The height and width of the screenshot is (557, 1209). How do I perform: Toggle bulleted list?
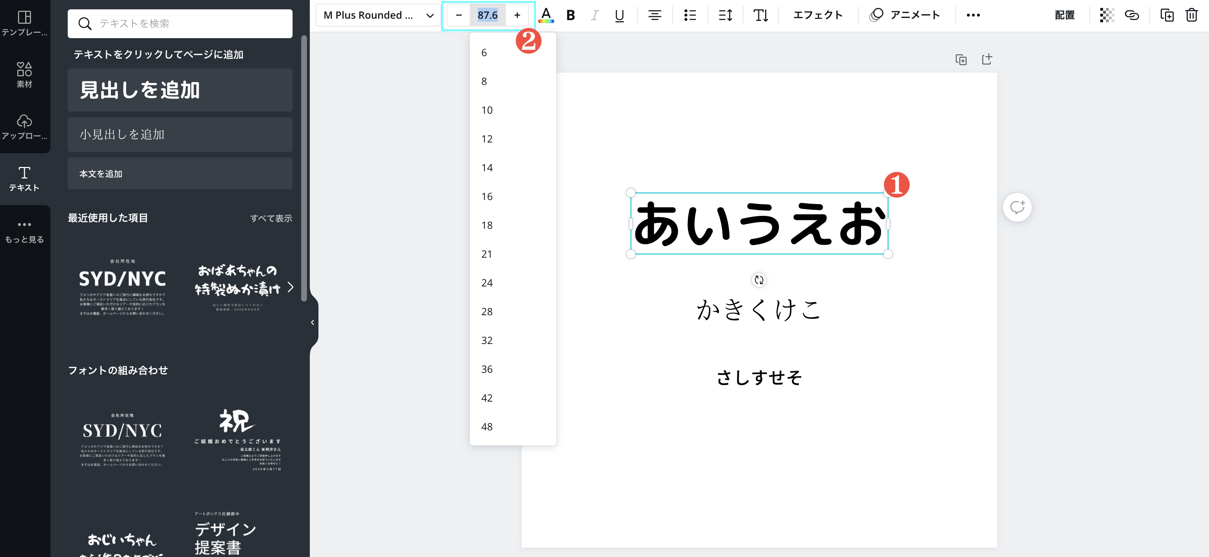[690, 15]
